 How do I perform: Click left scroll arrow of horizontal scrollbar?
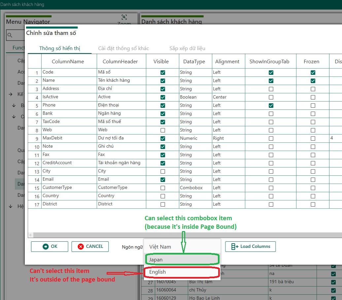pos(31,235)
